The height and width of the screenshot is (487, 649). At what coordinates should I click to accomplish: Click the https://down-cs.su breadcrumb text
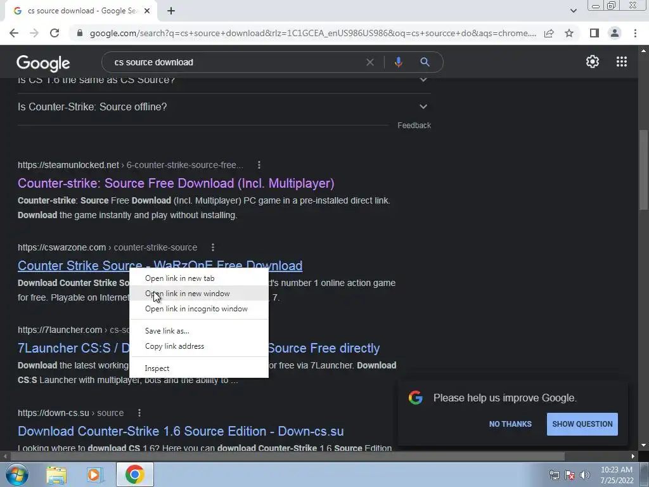coord(53,413)
